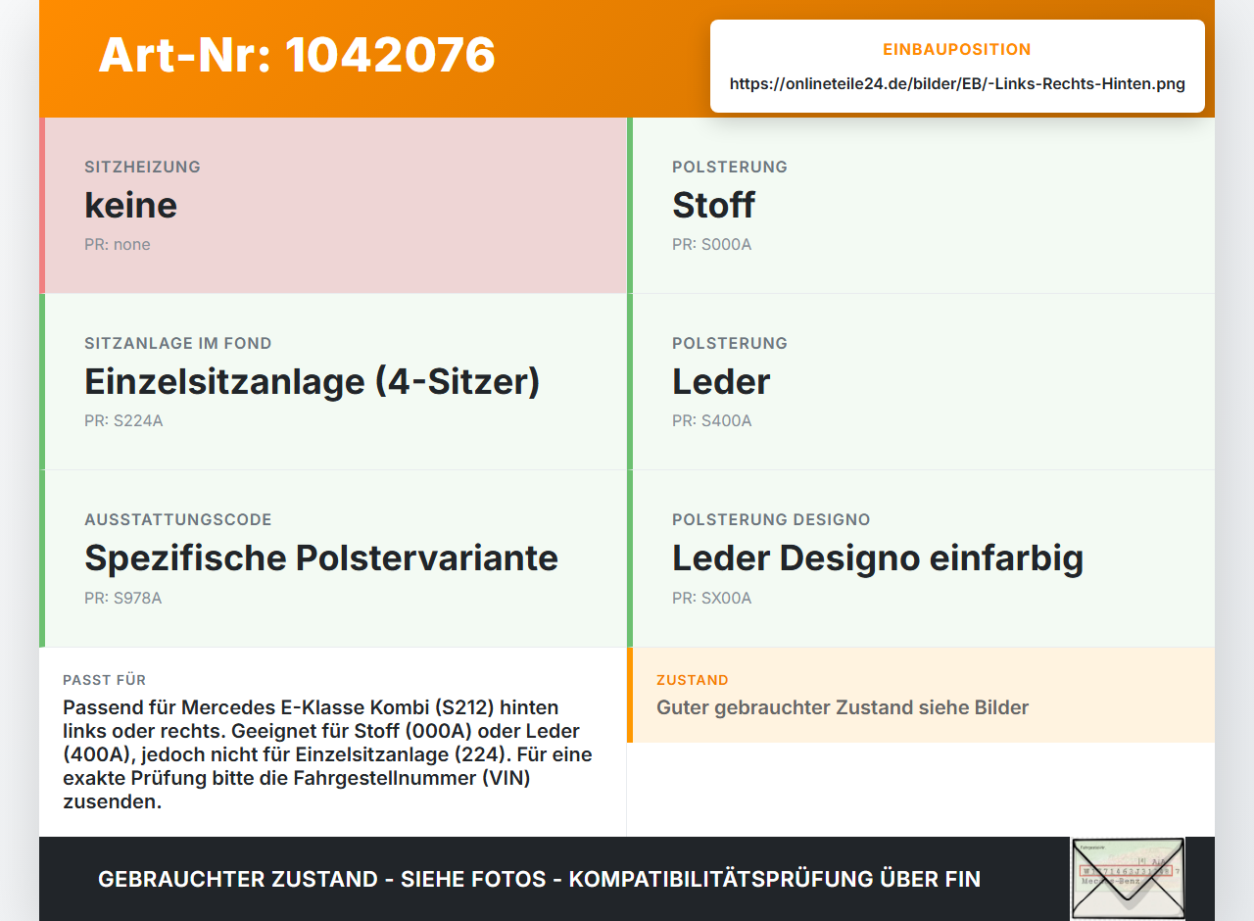Click the ZUSTAND heading
Viewport: 1254px width, 921px height.
693,680
